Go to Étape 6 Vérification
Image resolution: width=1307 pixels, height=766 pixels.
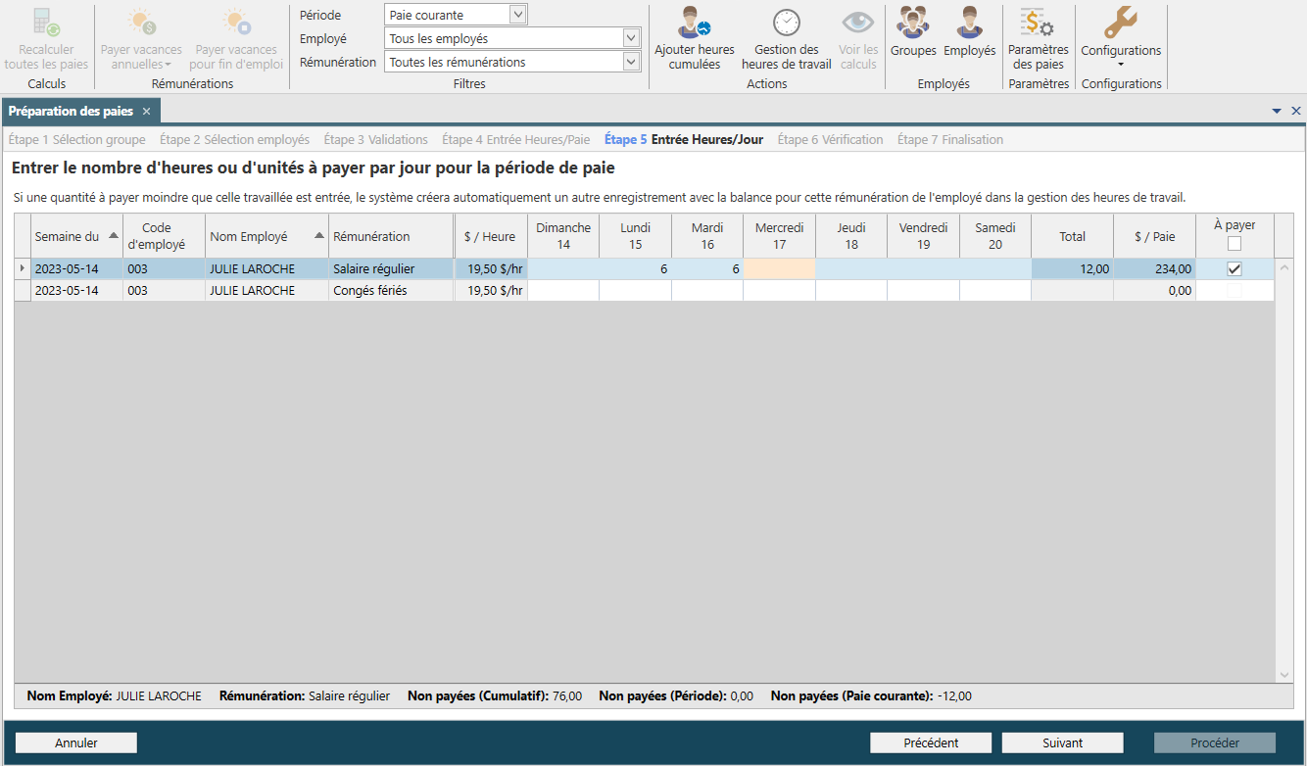(830, 140)
